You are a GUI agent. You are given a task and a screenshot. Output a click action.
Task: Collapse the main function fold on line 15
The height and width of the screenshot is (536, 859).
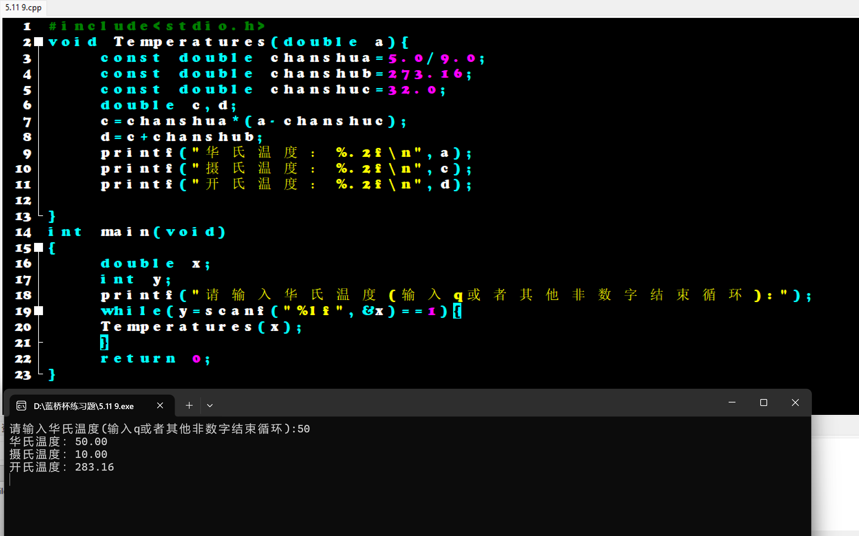[x=39, y=247]
